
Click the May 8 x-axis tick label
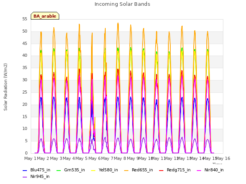point(120,158)
